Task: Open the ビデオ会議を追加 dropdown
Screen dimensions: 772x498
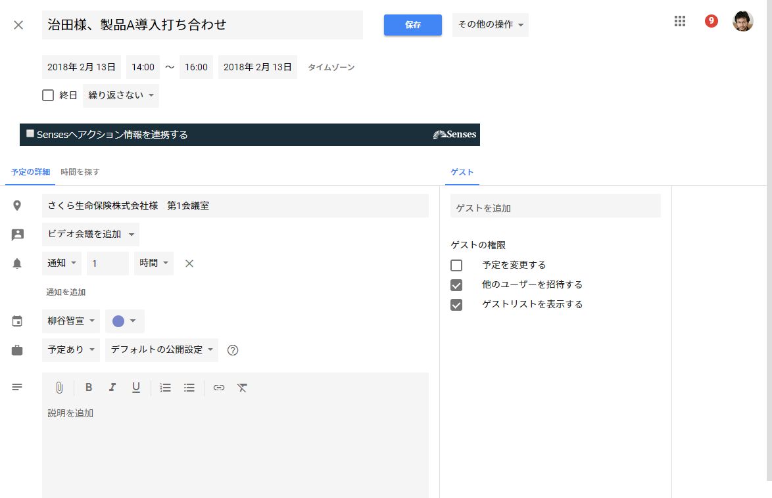Action: click(x=91, y=235)
